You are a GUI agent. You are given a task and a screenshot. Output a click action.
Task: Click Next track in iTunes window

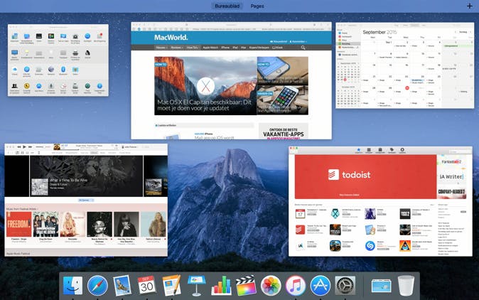click(30, 147)
